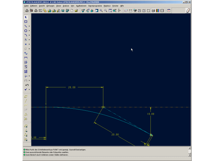The height and width of the screenshot is (161, 214).
Task: Choose the modify dimensions tool
Action: coord(26,62)
